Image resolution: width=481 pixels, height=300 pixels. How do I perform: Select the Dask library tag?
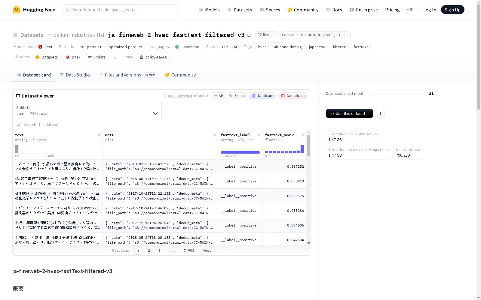click(73, 57)
